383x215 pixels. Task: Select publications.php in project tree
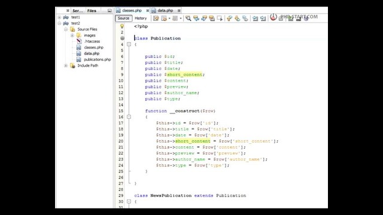click(x=97, y=60)
